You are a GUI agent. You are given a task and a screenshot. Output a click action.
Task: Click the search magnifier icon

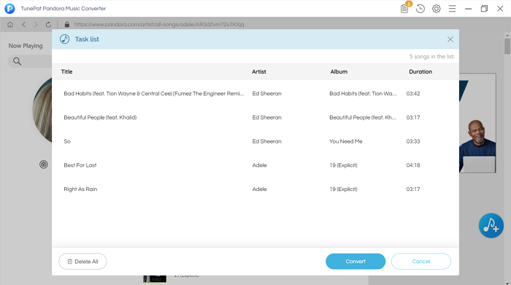[x=17, y=61]
